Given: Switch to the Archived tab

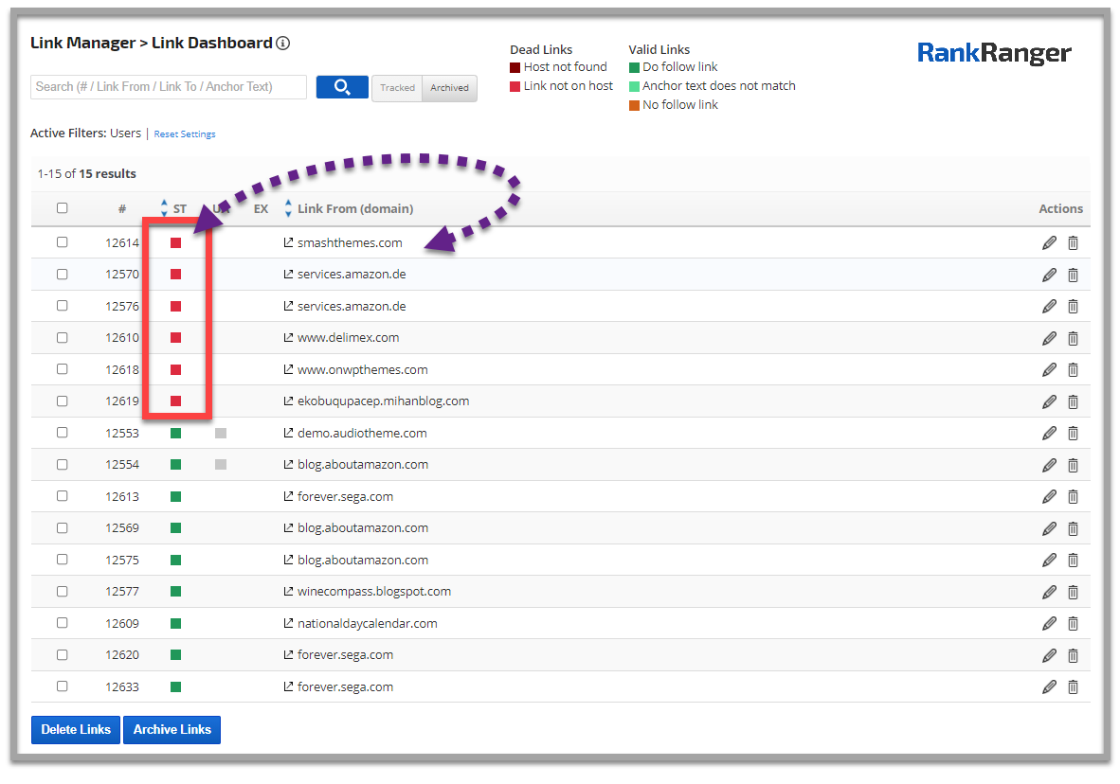Looking at the screenshot, I should (x=449, y=88).
